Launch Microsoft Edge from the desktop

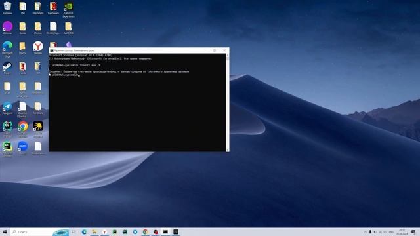pyautogui.click(x=7, y=49)
